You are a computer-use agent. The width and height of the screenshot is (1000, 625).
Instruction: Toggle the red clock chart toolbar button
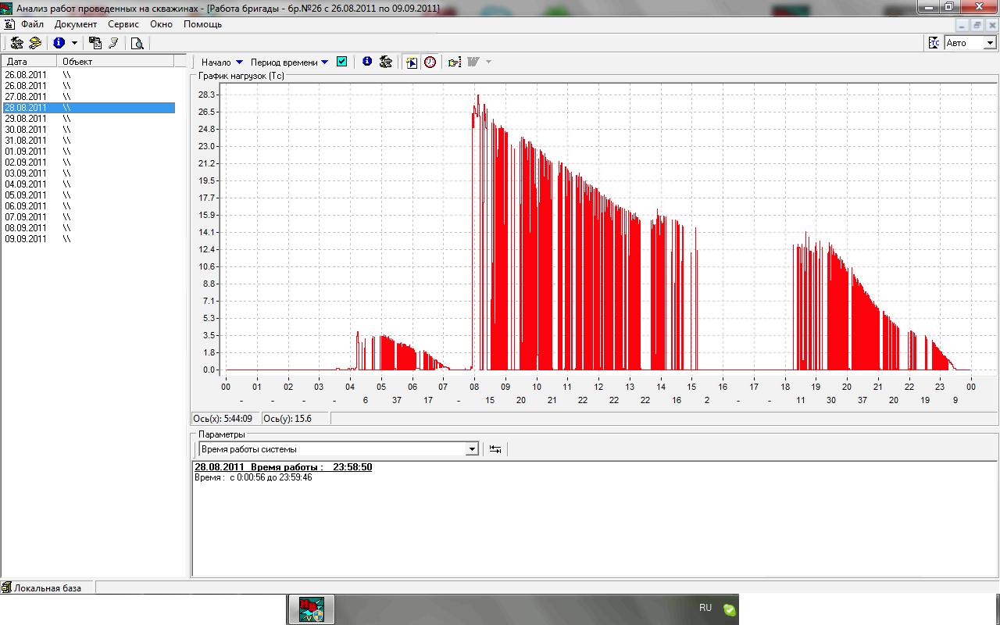coord(430,62)
